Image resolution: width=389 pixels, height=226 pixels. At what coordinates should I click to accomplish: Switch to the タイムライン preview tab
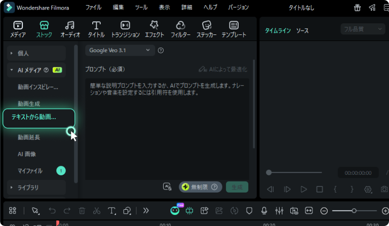pos(278,31)
